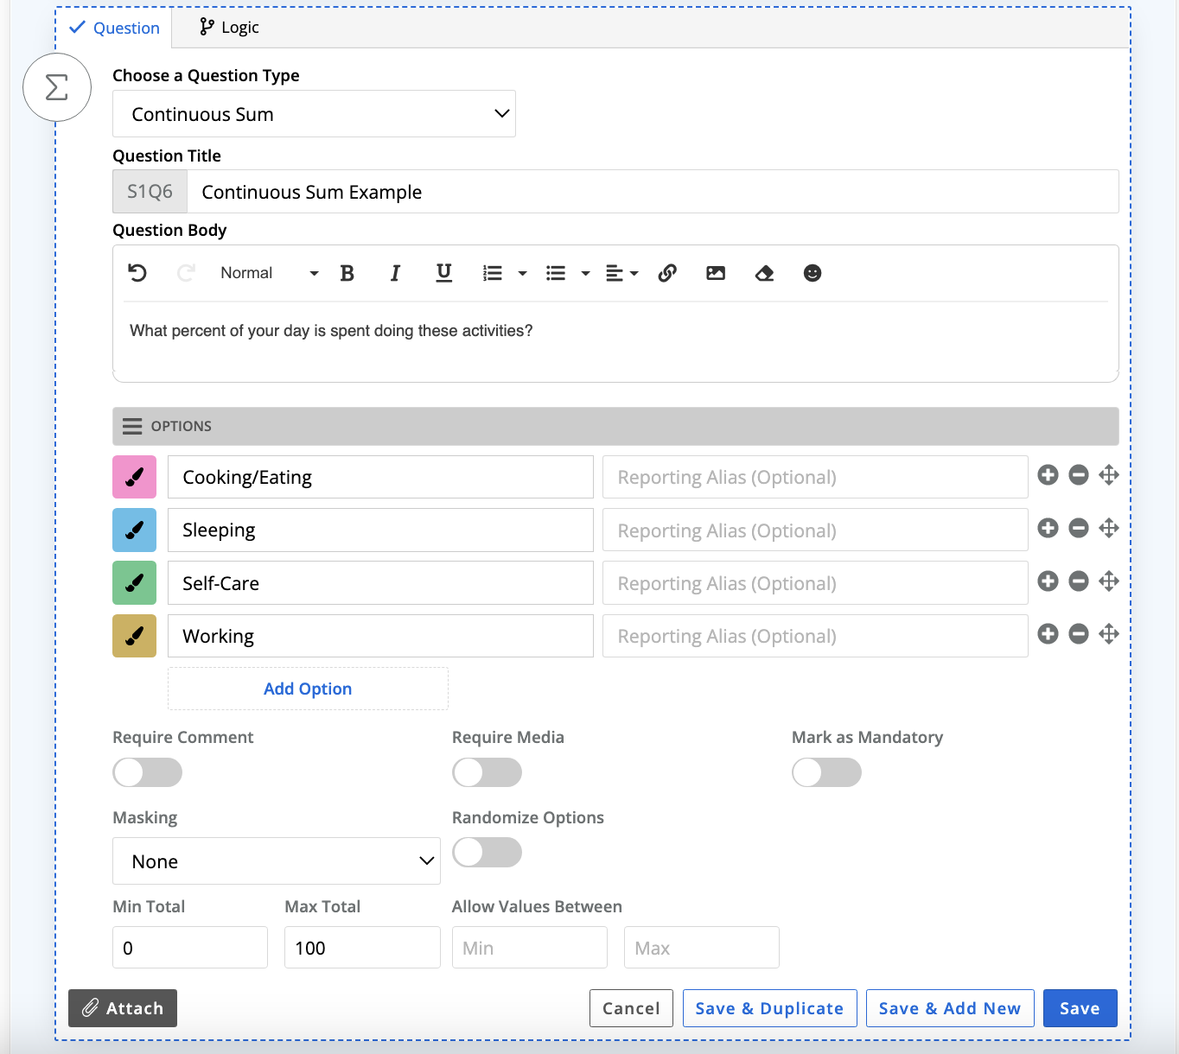Click Reporting Alias field for Cooking/Eating
This screenshot has height=1054, width=1179.
point(815,477)
